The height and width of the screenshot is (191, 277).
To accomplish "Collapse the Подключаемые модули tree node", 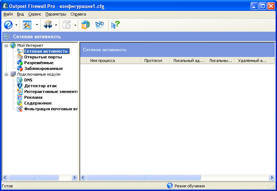I will click(x=6, y=74).
